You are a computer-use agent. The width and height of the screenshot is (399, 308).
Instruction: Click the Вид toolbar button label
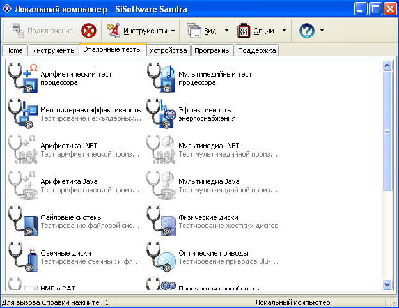click(210, 31)
